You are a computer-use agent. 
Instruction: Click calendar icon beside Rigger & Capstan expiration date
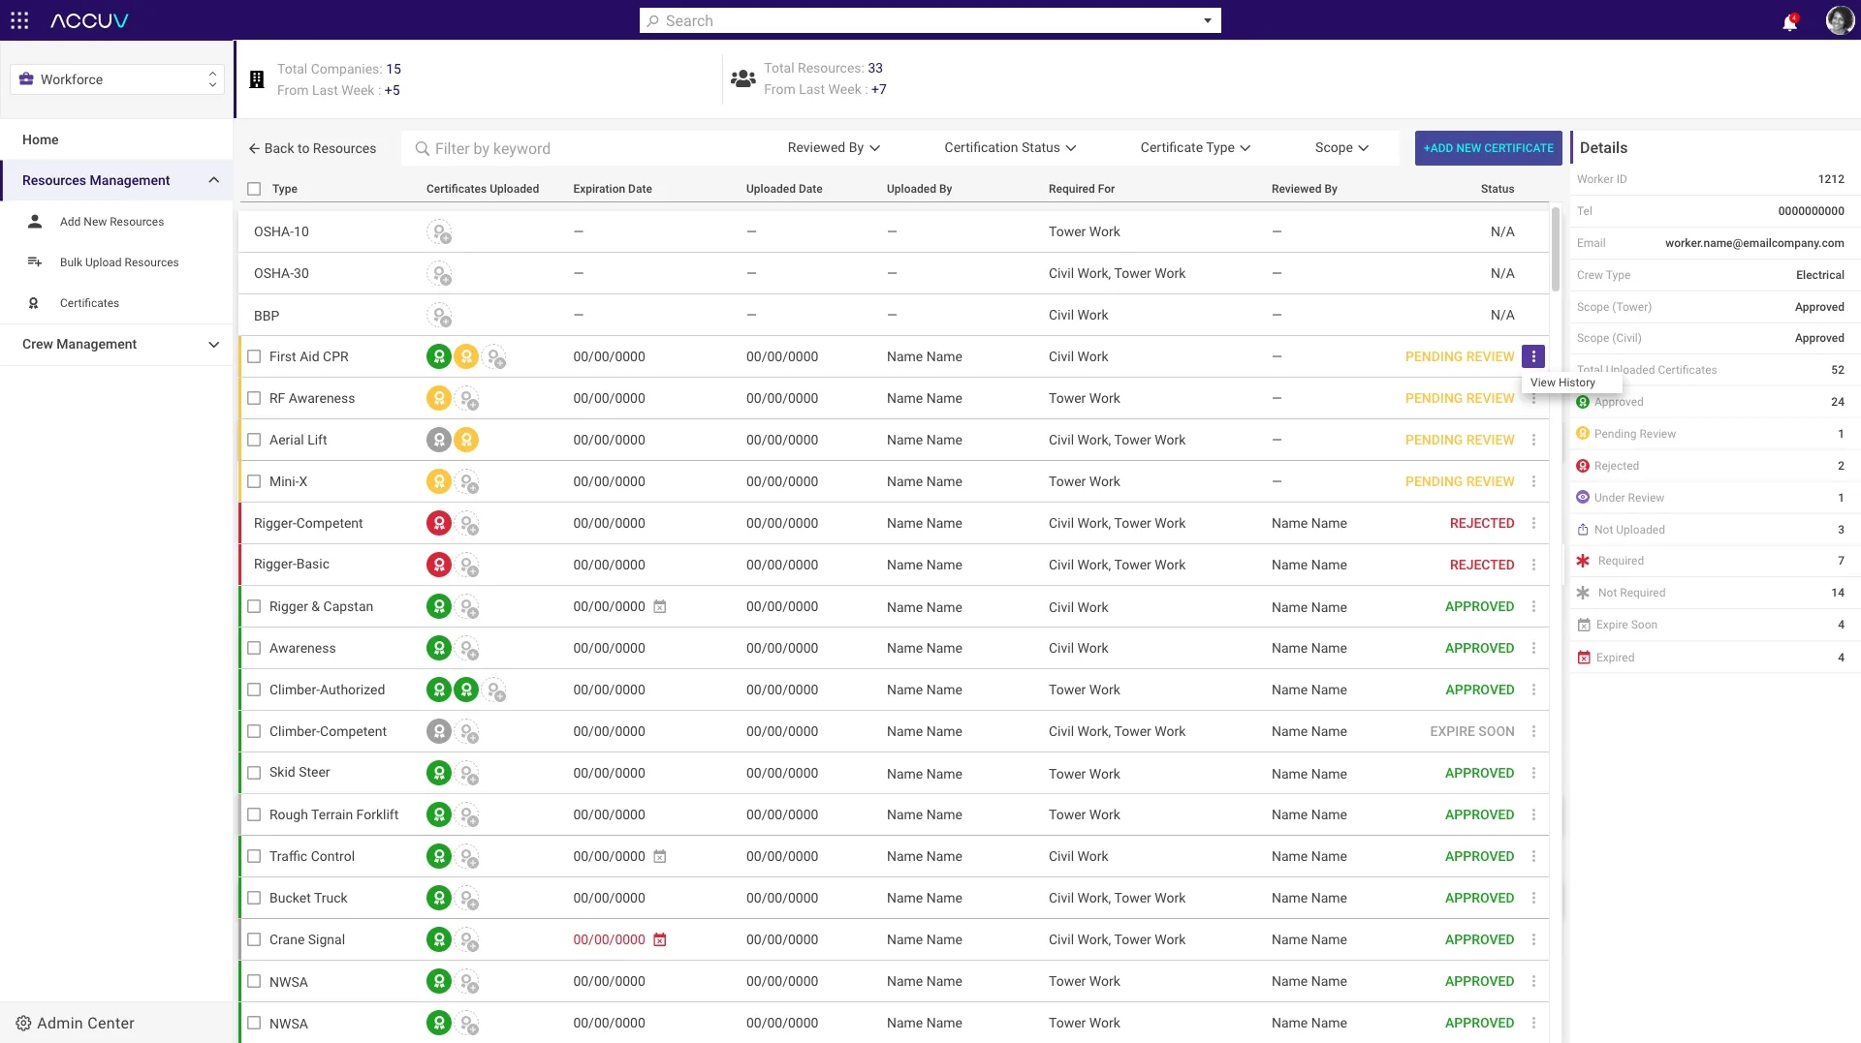(660, 606)
